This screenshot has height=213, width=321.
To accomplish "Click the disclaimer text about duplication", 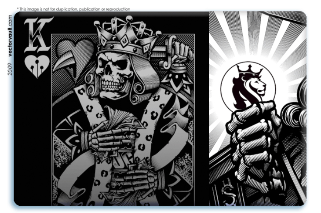I will pos(73,9).
